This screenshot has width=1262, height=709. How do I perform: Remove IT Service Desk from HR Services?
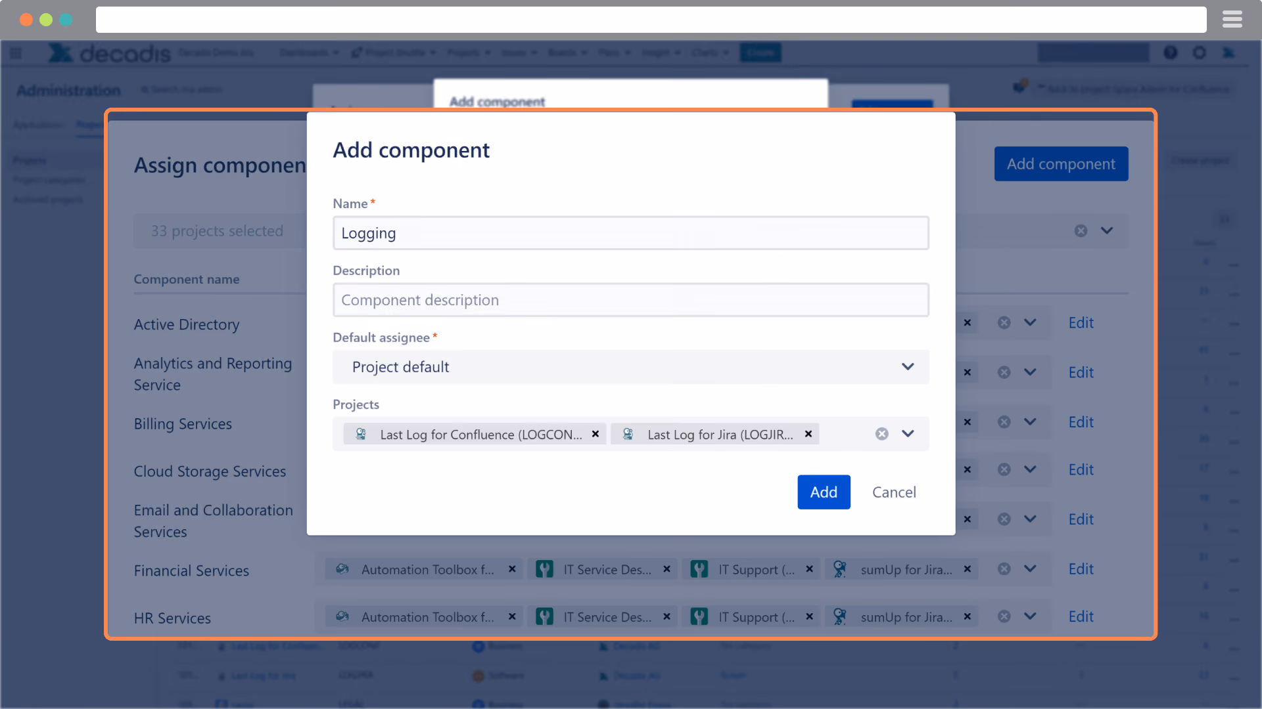(x=666, y=616)
